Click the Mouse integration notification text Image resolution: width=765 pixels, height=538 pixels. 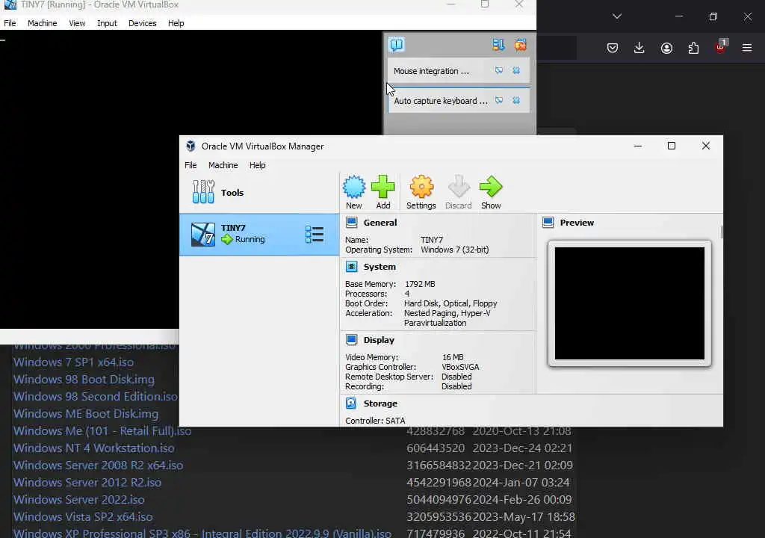coord(431,71)
